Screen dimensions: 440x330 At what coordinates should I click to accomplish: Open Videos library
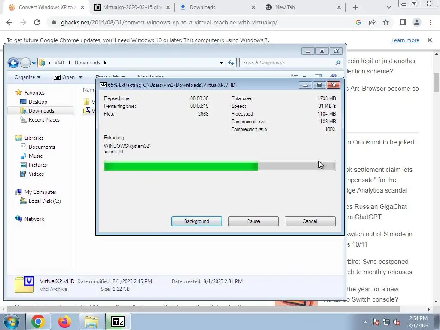point(36,174)
